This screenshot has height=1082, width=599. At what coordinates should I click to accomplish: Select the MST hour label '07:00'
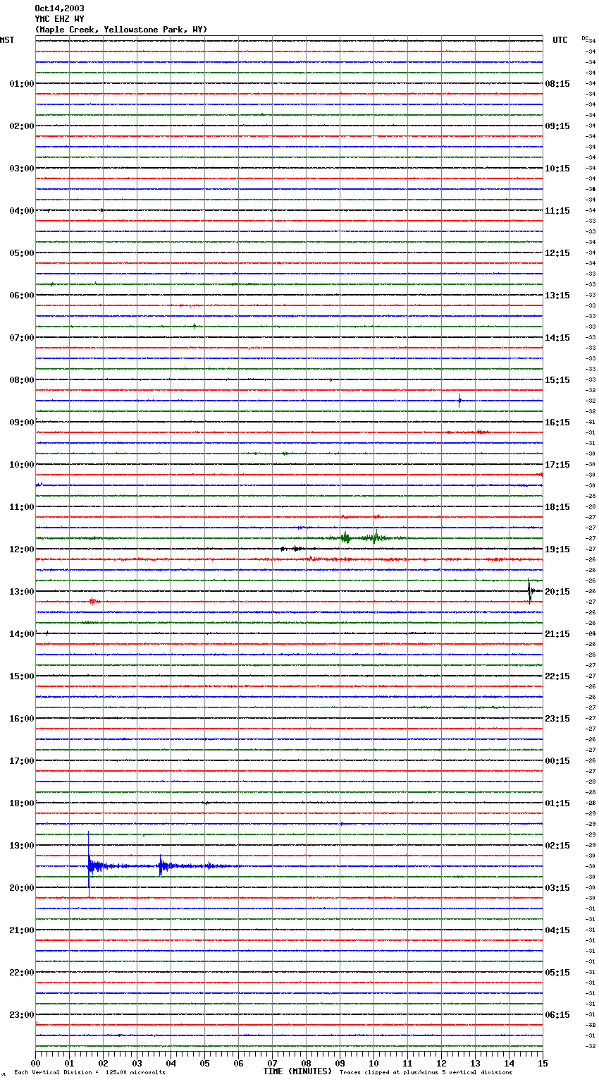pos(22,338)
